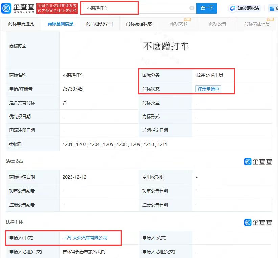278x258 pixels.
Task: Select the text 12类 运输工具
Action: [209, 75]
